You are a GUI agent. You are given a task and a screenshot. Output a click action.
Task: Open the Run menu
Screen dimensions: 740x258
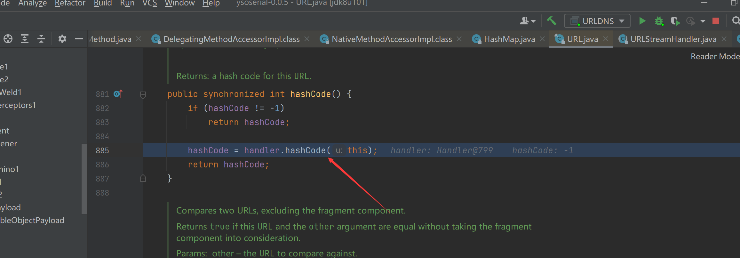pos(127,3)
